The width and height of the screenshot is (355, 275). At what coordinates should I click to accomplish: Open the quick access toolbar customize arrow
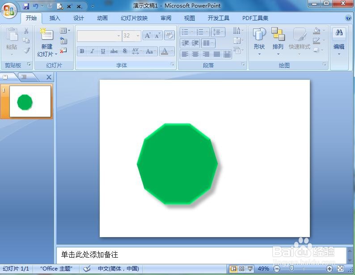93,6
